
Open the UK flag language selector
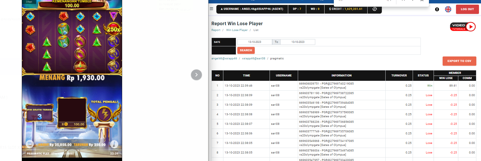[448, 9]
